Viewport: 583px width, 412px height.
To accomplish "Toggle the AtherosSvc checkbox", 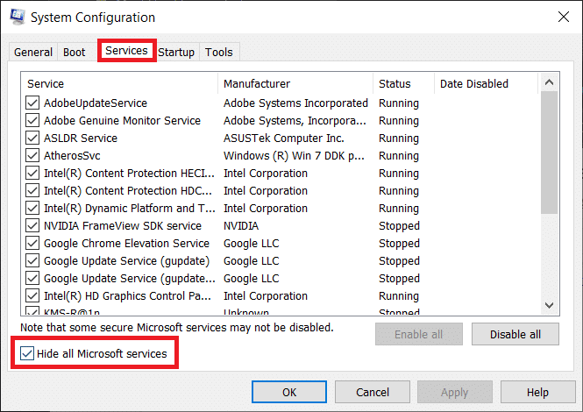I will [32, 156].
